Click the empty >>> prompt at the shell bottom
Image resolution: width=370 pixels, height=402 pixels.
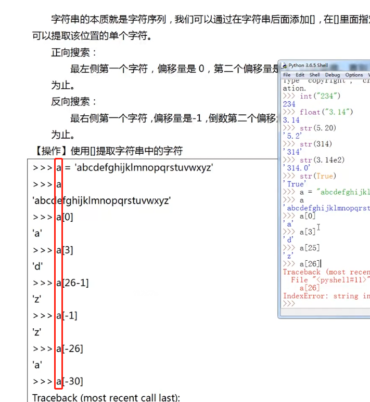coord(289,304)
